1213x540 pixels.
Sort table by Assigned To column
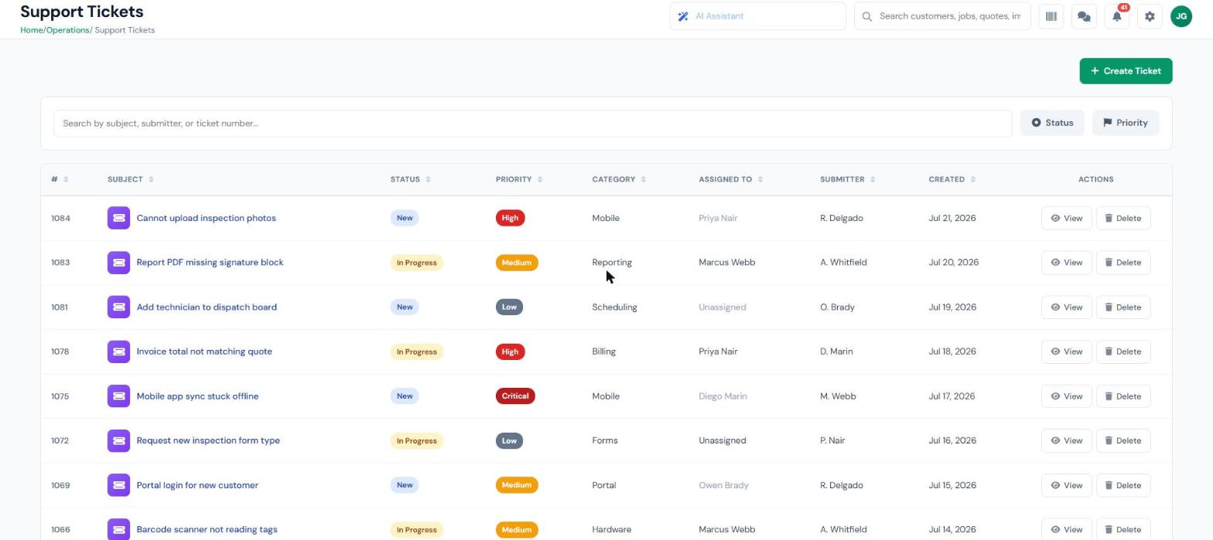coord(760,179)
